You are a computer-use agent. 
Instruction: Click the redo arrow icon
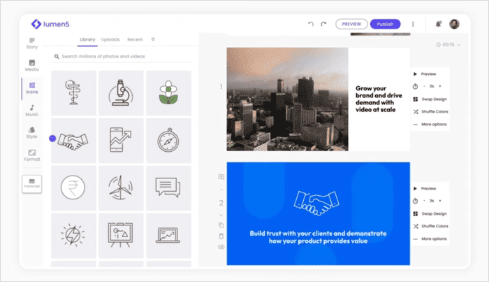coord(323,24)
